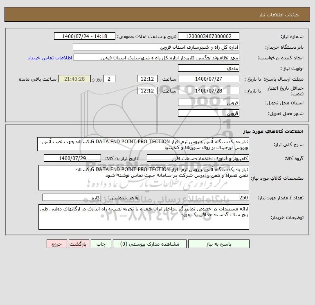
Task: Click the توضیحات خریدار text area
Action: click(144, 217)
